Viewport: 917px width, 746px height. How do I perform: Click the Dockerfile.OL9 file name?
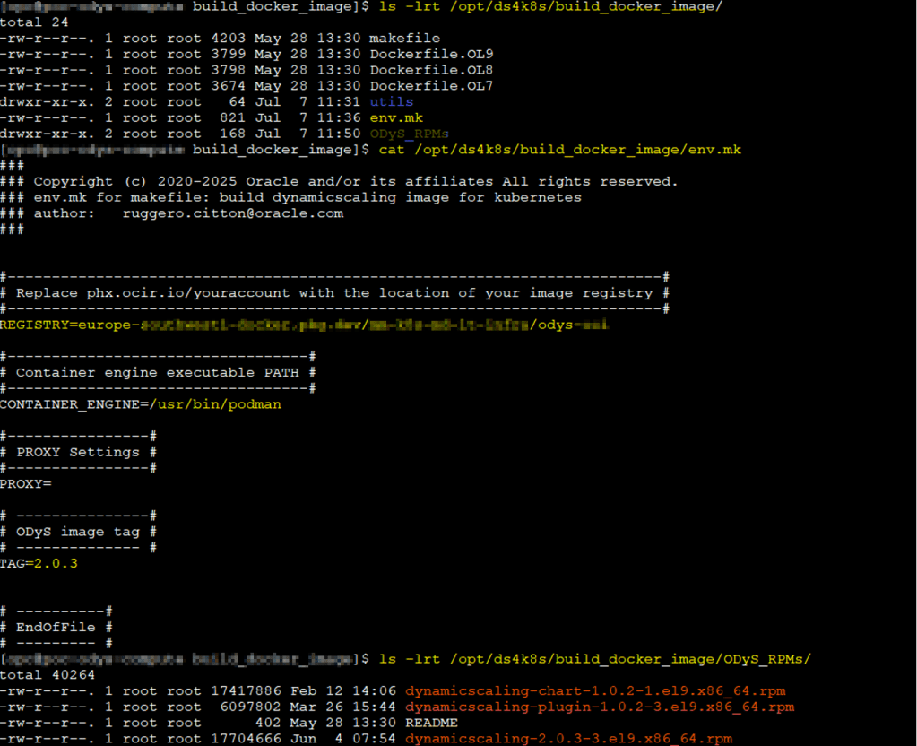point(431,54)
